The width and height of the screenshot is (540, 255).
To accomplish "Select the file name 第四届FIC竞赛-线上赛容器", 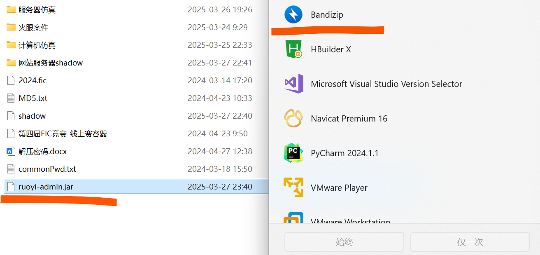I will point(63,133).
